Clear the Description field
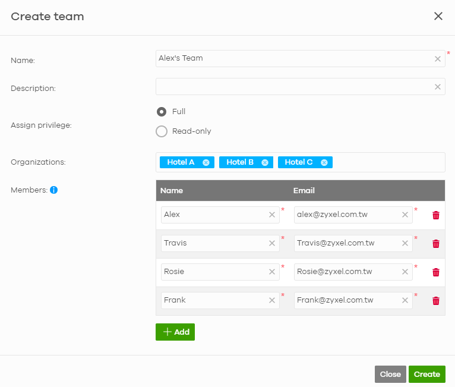This screenshot has height=387, width=455. [438, 87]
